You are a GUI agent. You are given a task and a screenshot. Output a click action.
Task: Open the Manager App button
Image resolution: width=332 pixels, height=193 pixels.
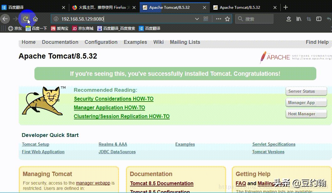coord(306,102)
